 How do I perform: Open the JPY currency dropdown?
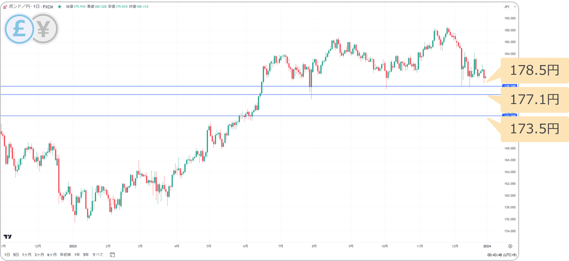[x=507, y=7]
